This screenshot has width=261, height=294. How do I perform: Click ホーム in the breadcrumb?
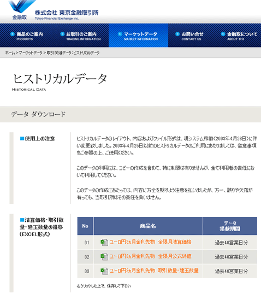(10, 52)
